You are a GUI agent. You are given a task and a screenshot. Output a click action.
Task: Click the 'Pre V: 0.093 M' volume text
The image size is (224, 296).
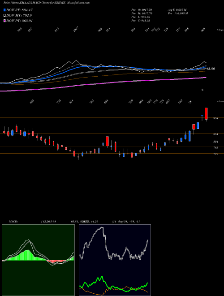point(177,13)
